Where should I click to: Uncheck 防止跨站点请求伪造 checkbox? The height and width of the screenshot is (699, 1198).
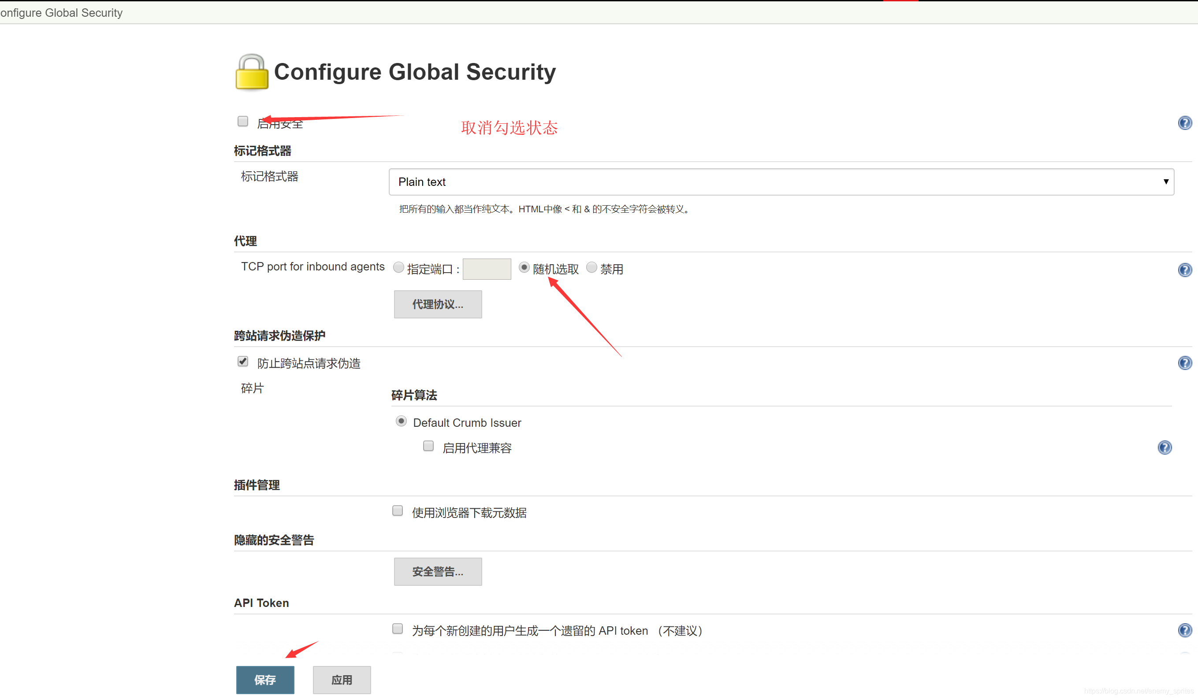click(x=243, y=362)
